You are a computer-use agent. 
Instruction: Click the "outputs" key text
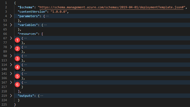pyautogui.click(x=26, y=96)
